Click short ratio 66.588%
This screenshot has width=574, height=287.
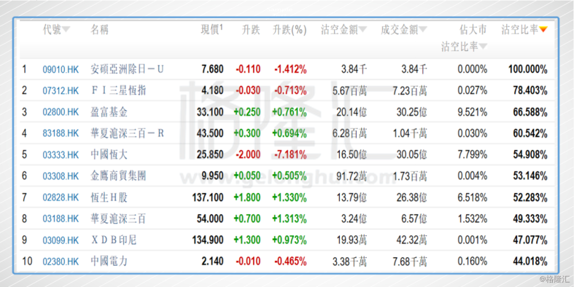click(530, 112)
